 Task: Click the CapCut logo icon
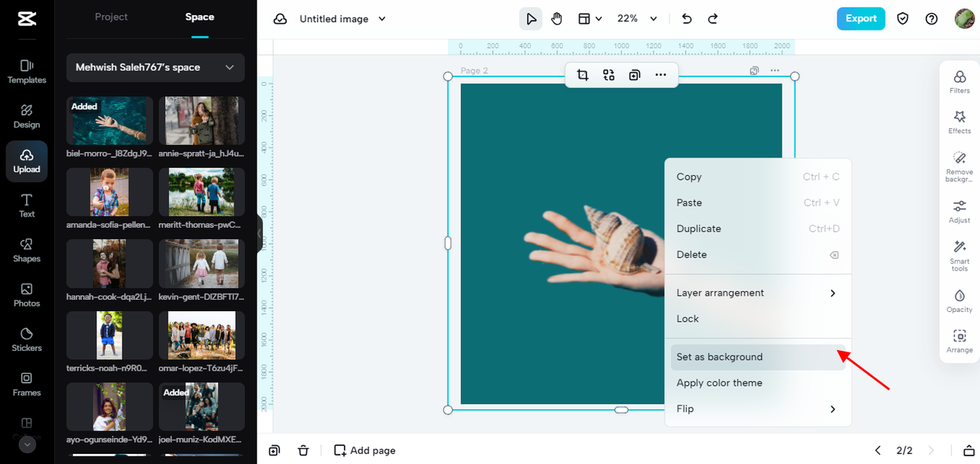pos(26,18)
